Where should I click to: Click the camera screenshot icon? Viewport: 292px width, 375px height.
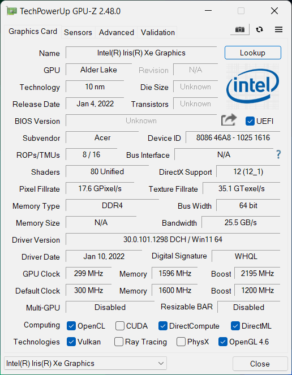pyautogui.click(x=240, y=29)
